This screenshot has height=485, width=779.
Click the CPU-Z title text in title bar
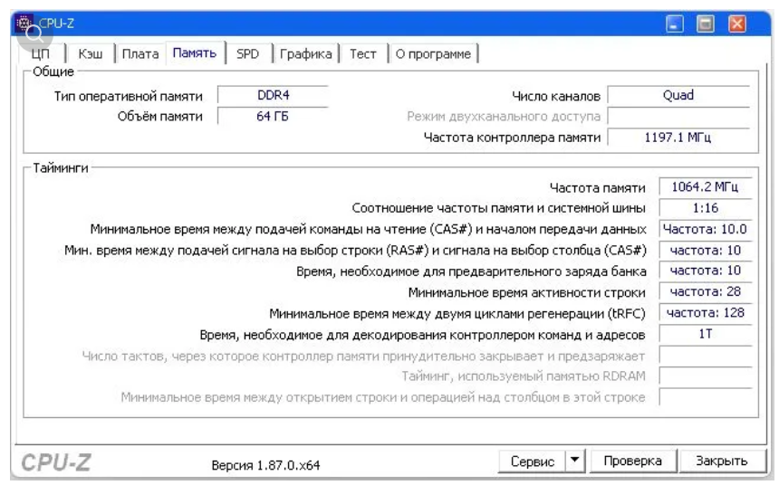[56, 24]
